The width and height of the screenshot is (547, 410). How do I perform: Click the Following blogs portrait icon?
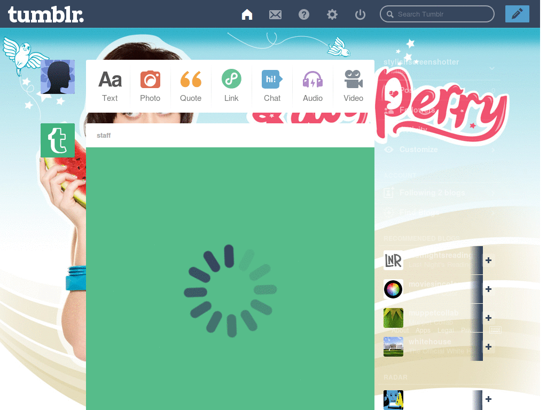(x=389, y=192)
